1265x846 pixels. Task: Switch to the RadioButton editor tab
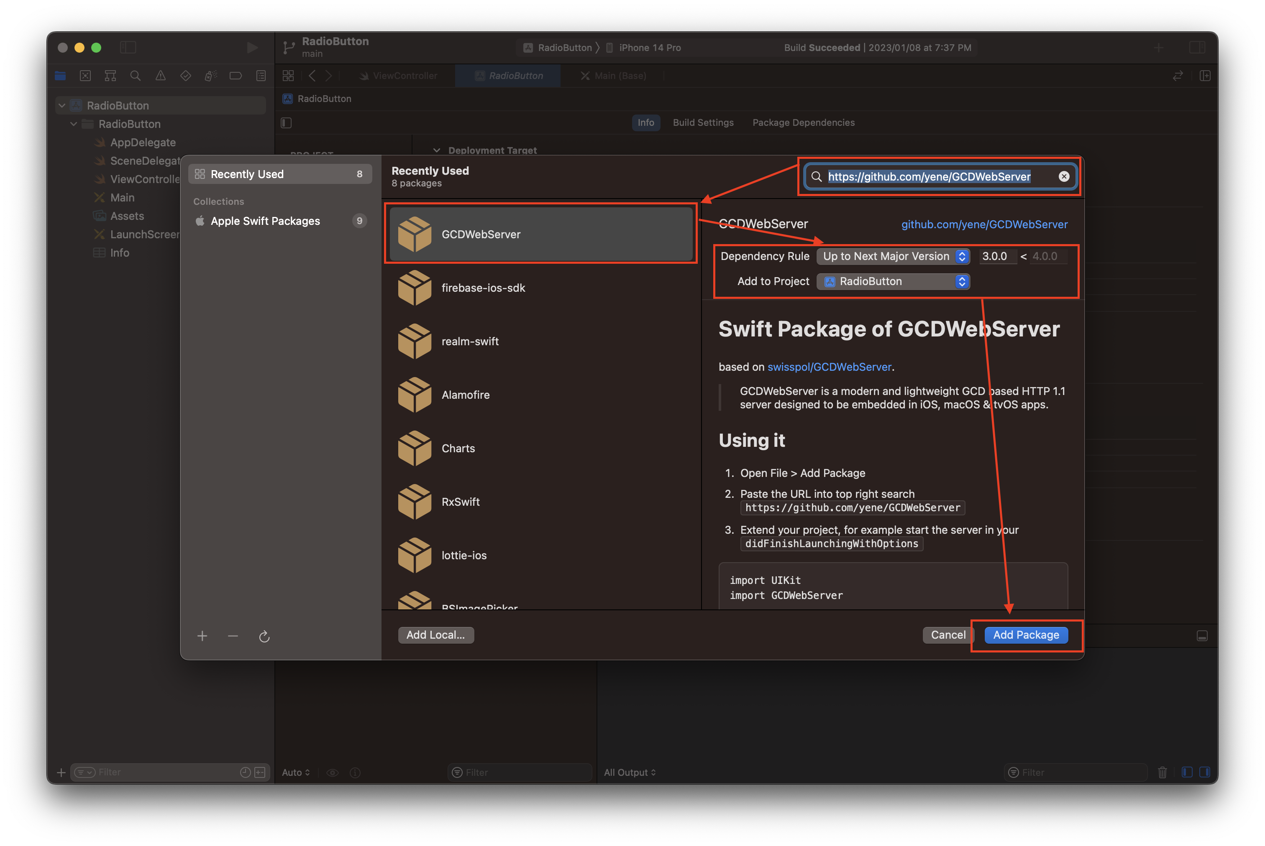point(508,76)
